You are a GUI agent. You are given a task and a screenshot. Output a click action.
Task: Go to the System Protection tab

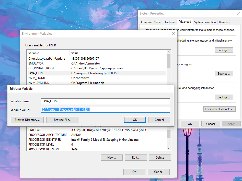205,22
